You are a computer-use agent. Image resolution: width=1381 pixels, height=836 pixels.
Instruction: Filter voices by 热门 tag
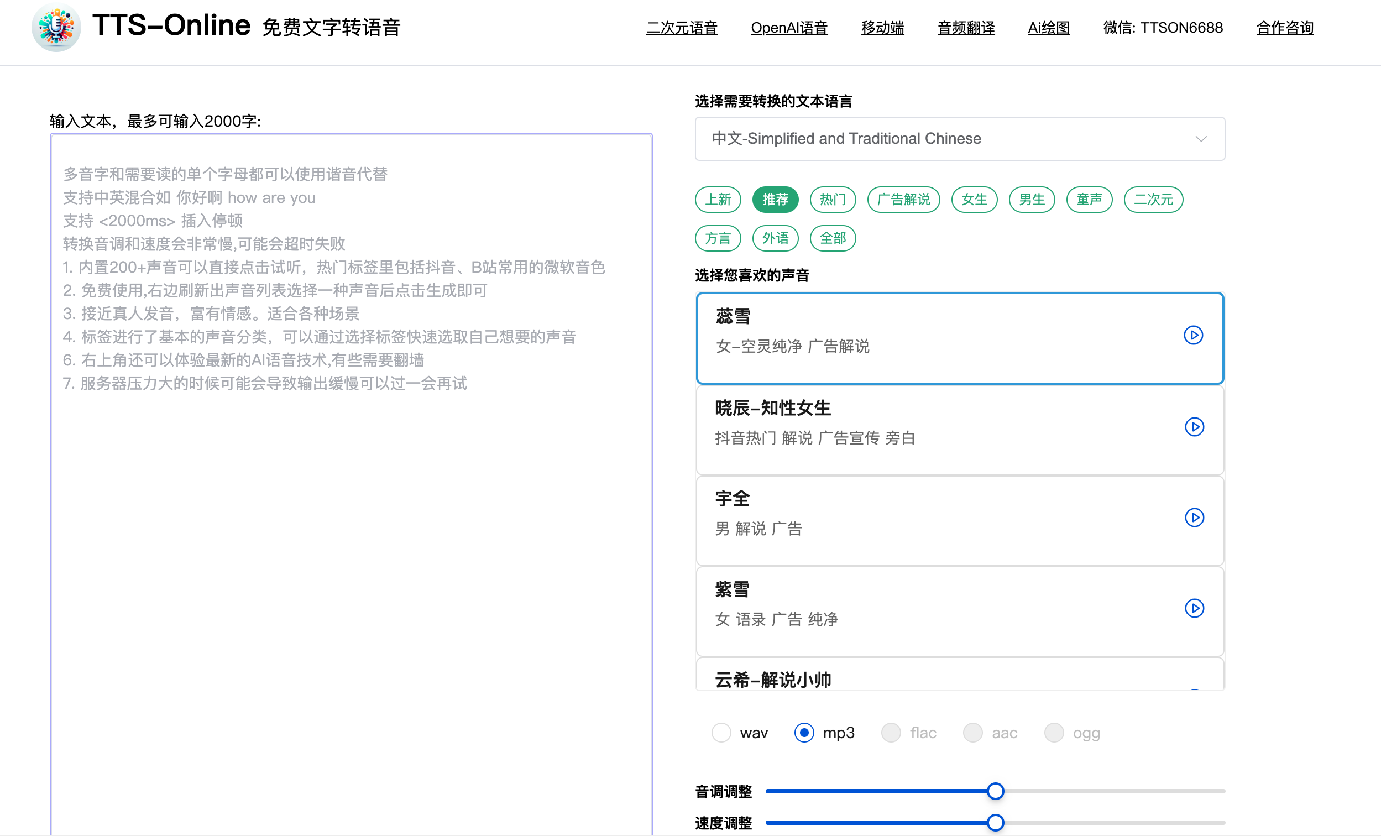point(833,200)
